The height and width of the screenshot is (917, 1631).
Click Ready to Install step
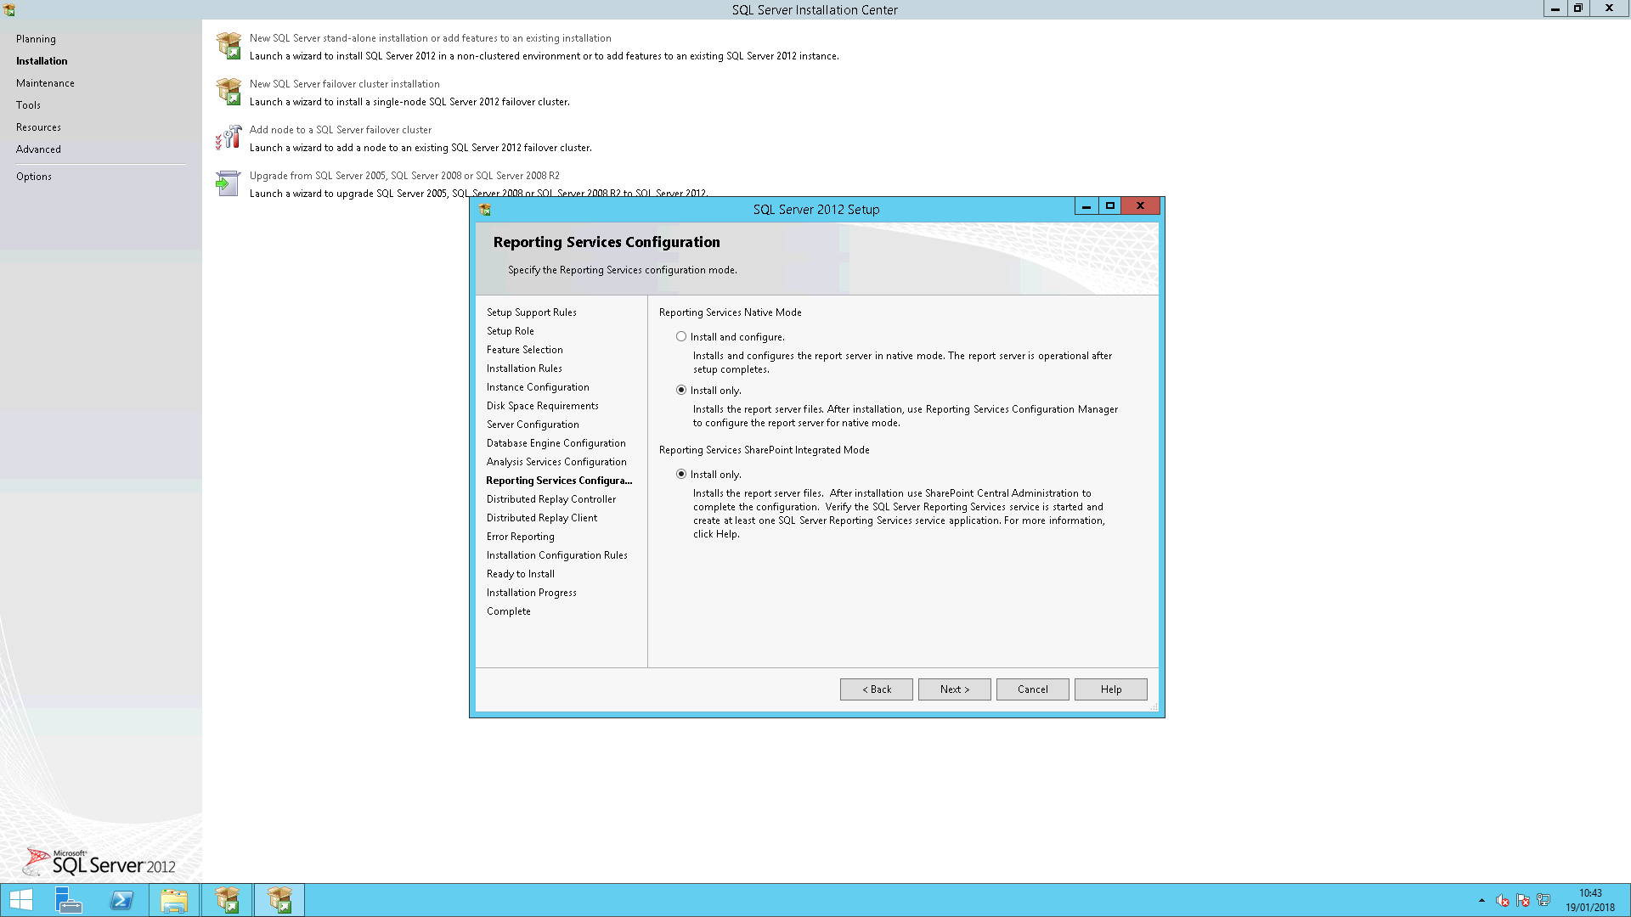(521, 574)
